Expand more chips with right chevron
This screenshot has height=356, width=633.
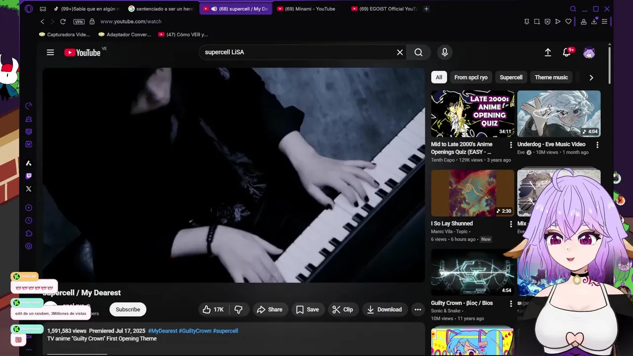pyautogui.click(x=591, y=77)
